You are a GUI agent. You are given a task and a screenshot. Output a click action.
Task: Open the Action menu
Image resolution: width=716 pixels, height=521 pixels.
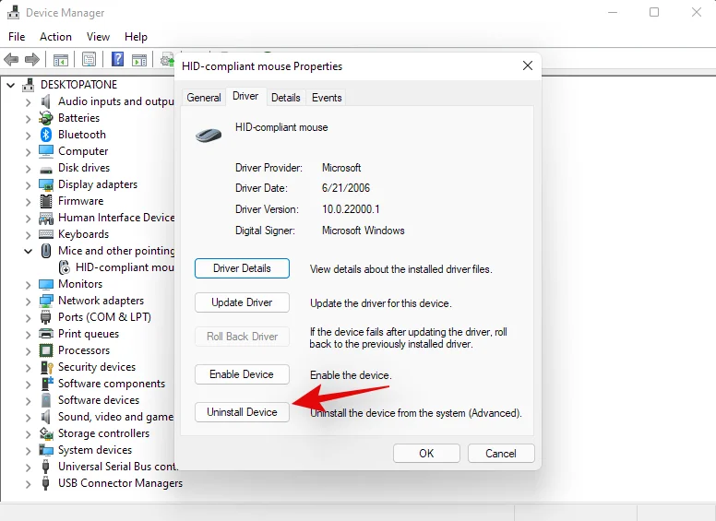point(55,37)
